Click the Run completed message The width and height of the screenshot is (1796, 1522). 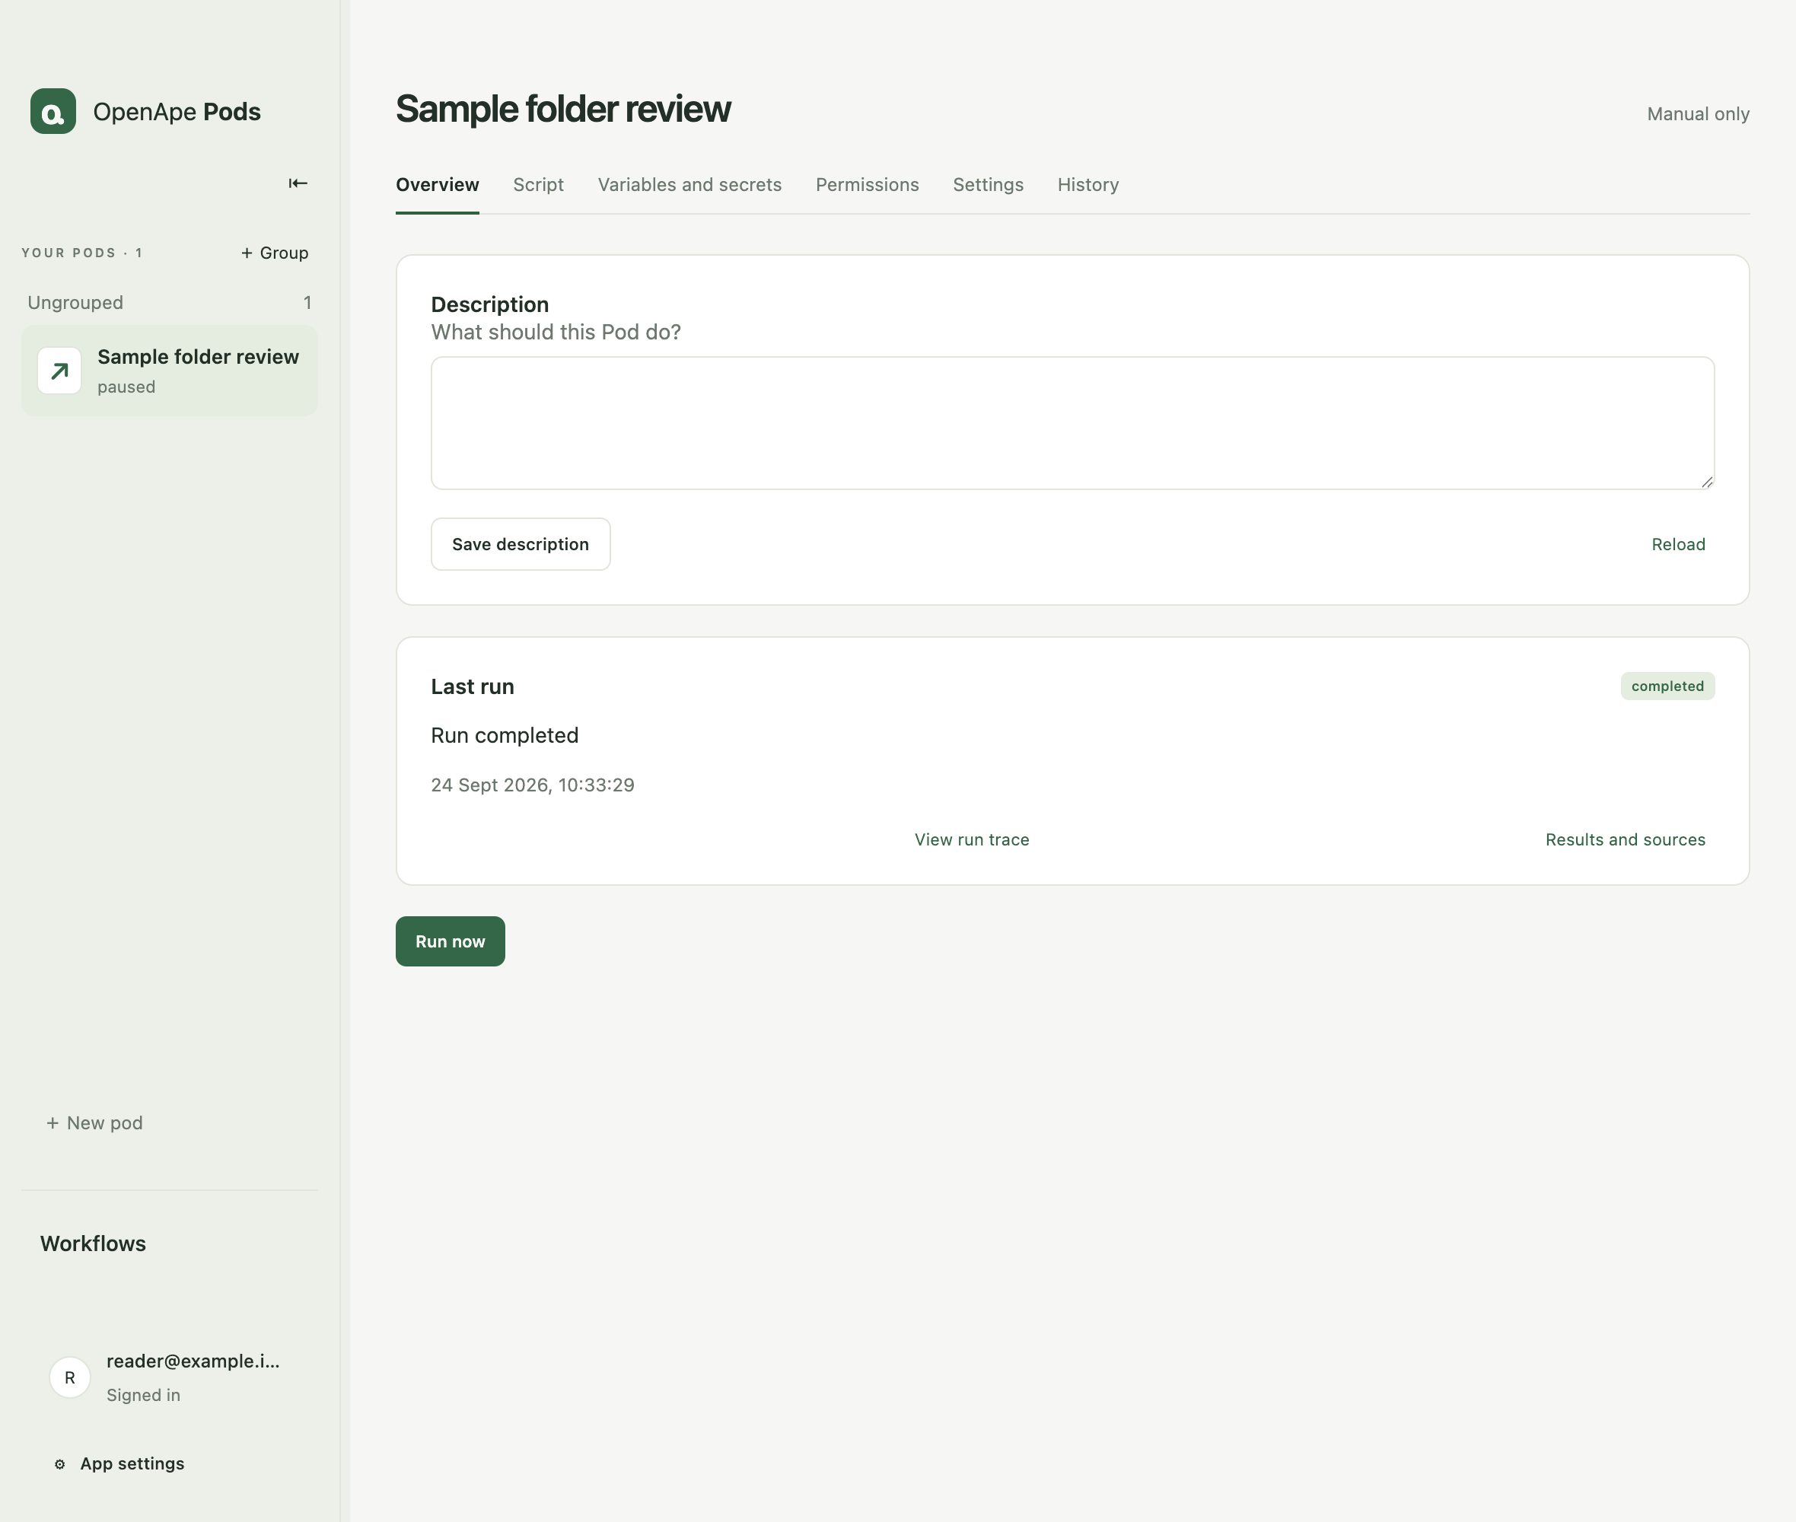pyautogui.click(x=505, y=735)
